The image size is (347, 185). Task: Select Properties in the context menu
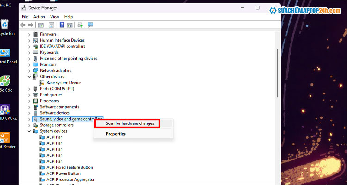click(x=116, y=134)
